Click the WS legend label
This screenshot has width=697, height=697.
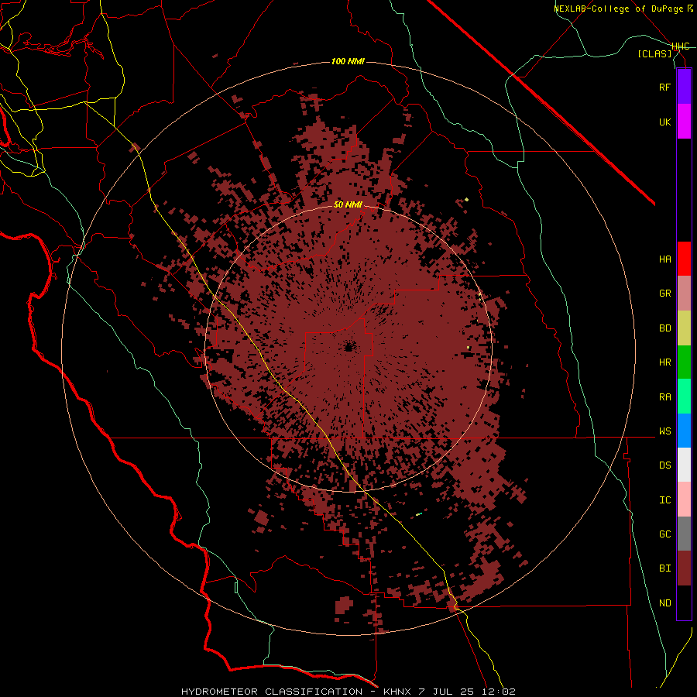pos(665,431)
